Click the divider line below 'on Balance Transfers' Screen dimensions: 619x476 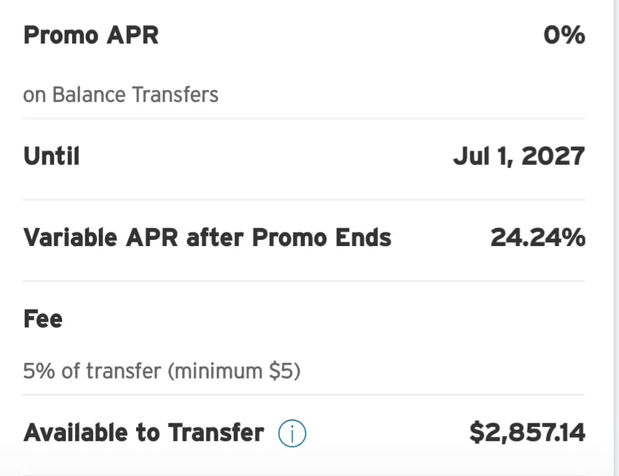point(303,119)
